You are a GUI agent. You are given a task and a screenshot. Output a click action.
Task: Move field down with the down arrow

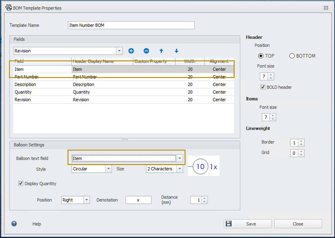[x=176, y=50]
